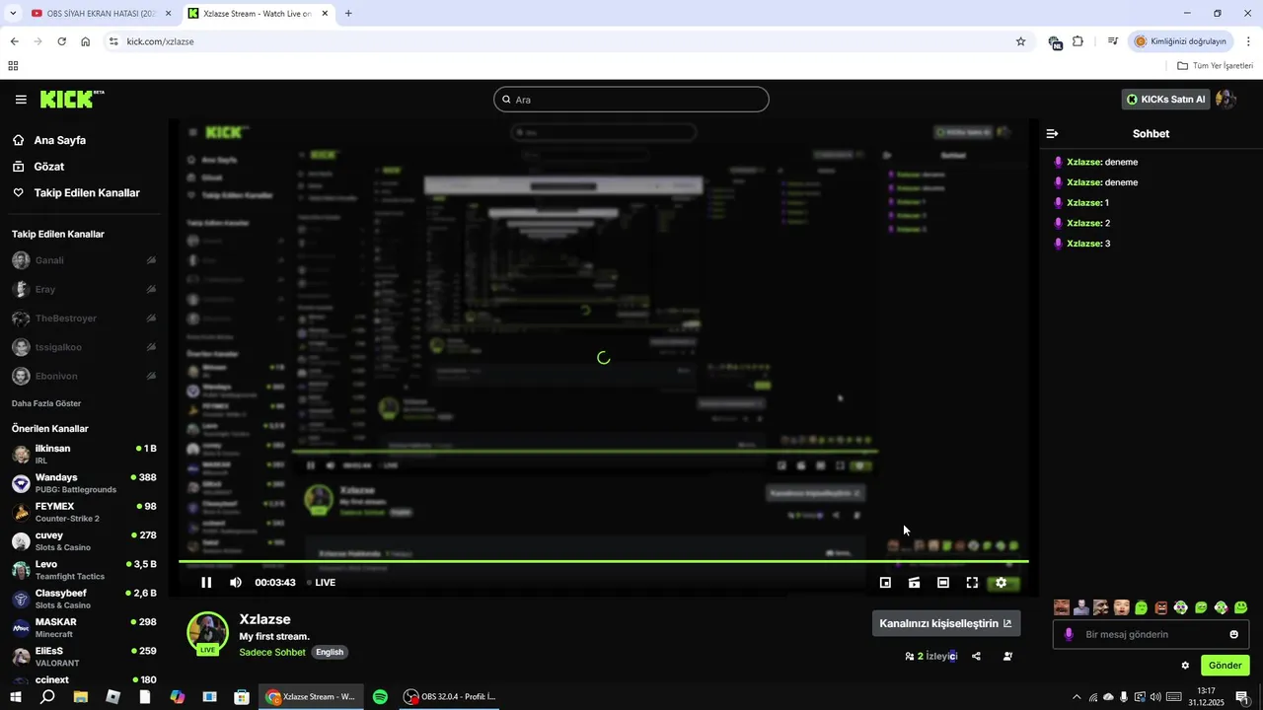Go to the KICK logo home link
This screenshot has height=710, width=1263.
(x=71, y=99)
